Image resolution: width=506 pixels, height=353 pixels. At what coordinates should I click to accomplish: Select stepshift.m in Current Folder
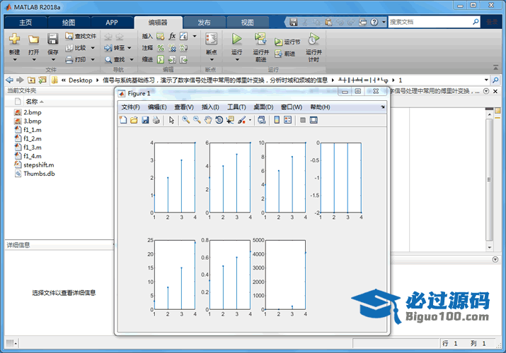(x=39, y=164)
